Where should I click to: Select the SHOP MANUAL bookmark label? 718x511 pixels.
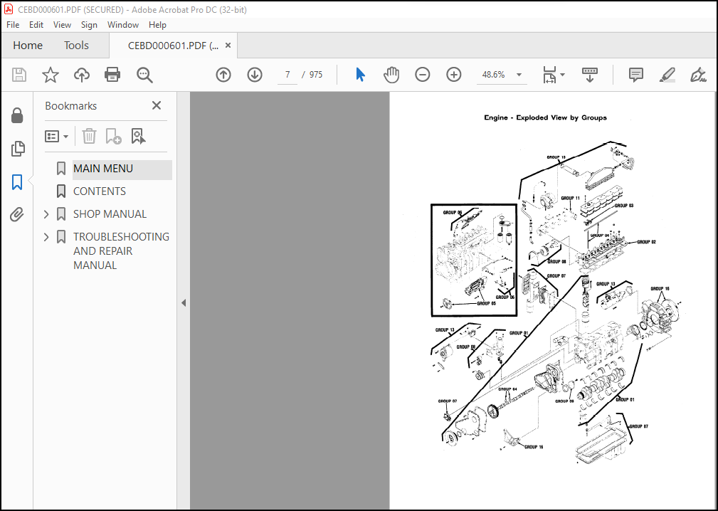110,214
